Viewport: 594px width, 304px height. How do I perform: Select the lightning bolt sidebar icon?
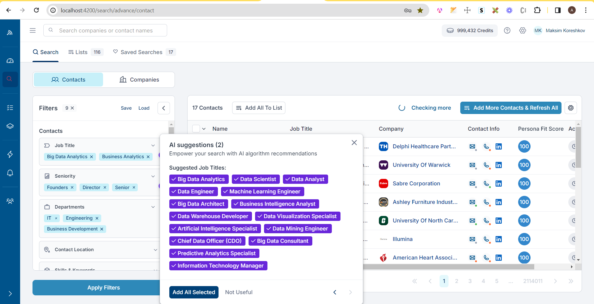pos(10,154)
